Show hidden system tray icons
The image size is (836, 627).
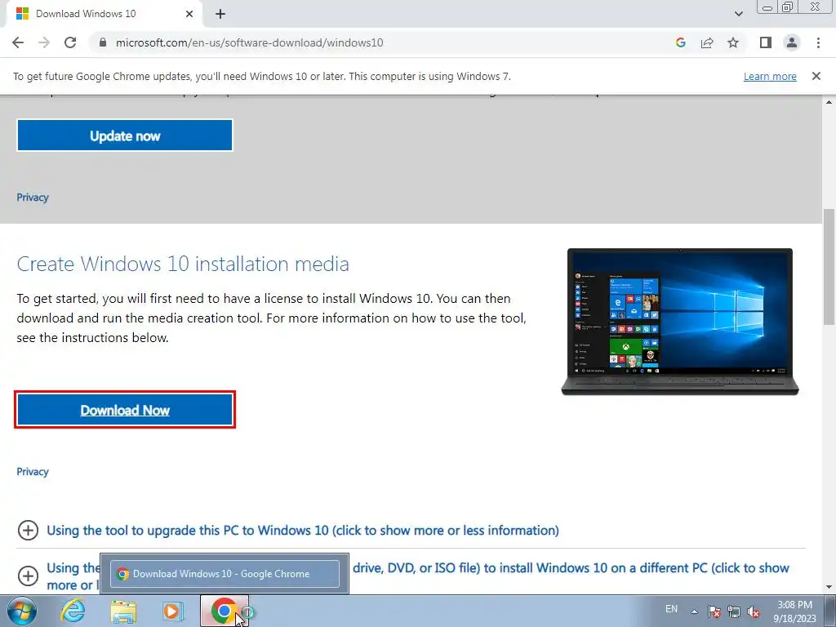694,611
